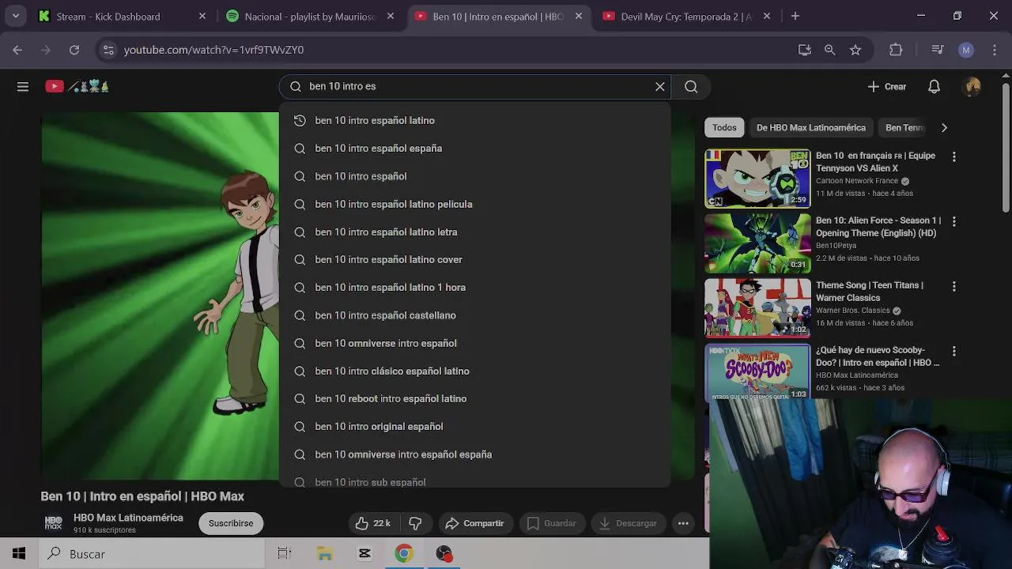Open the ¿Qué hay de nuevo Scooby-Doo? video title
Viewport: 1012px width, 569px height.
[x=878, y=356]
